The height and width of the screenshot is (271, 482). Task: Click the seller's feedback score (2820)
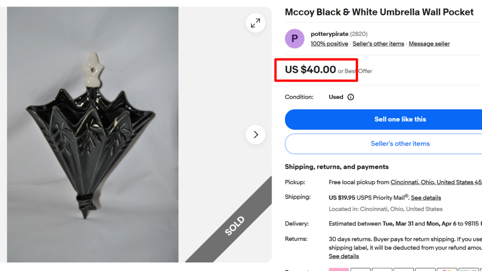pos(359,34)
